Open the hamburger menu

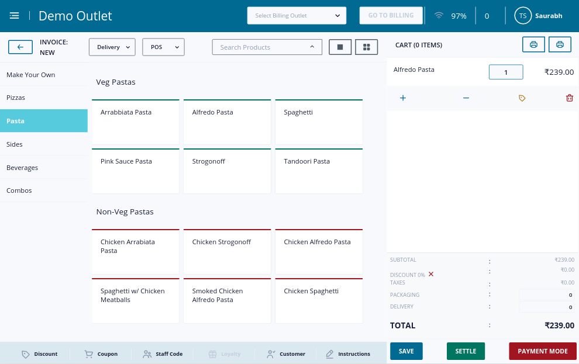click(15, 16)
